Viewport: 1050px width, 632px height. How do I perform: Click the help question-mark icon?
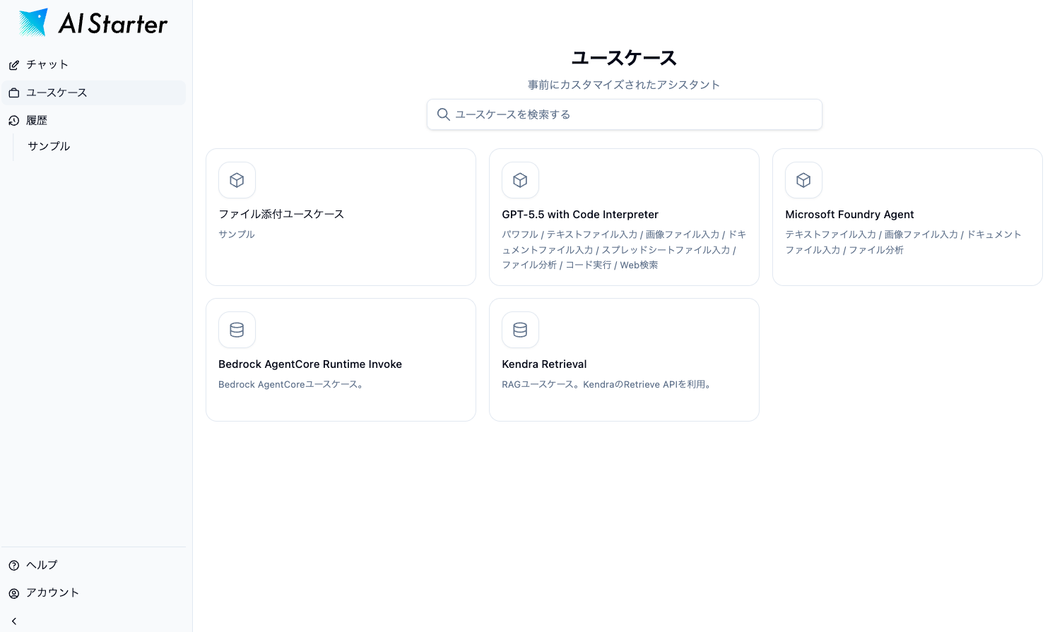[x=13, y=565]
